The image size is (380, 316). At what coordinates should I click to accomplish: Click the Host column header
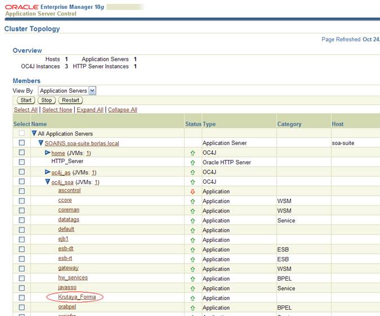click(x=338, y=124)
